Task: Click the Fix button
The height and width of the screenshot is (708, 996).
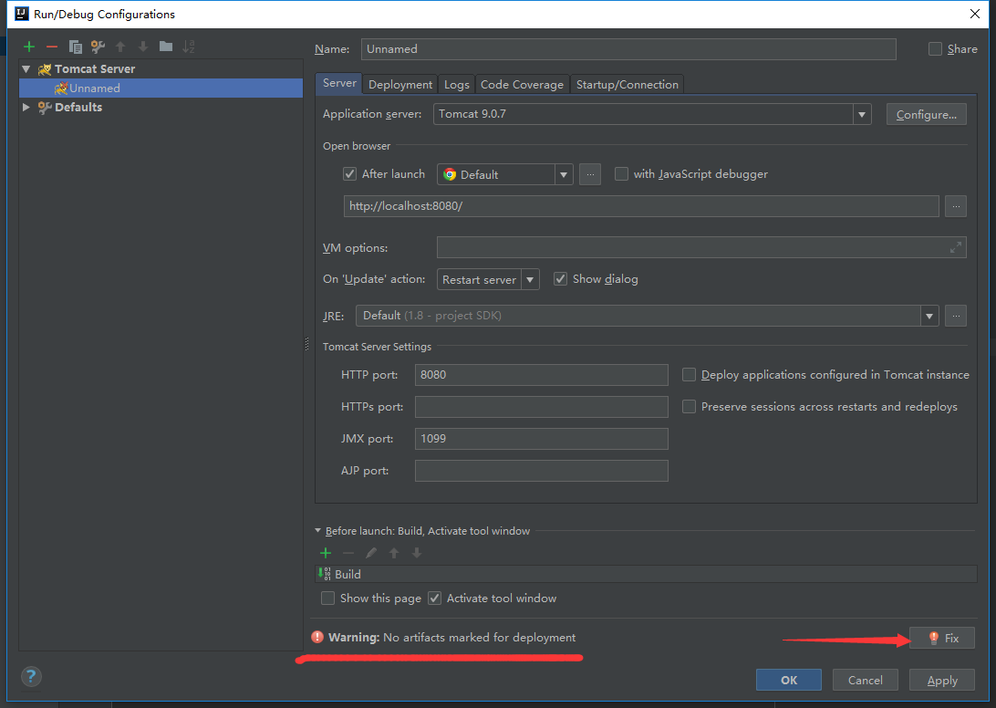Action: [x=942, y=638]
